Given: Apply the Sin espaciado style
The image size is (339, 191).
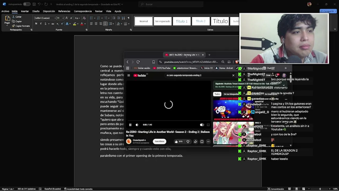Looking at the screenshot, I should tap(163, 21).
